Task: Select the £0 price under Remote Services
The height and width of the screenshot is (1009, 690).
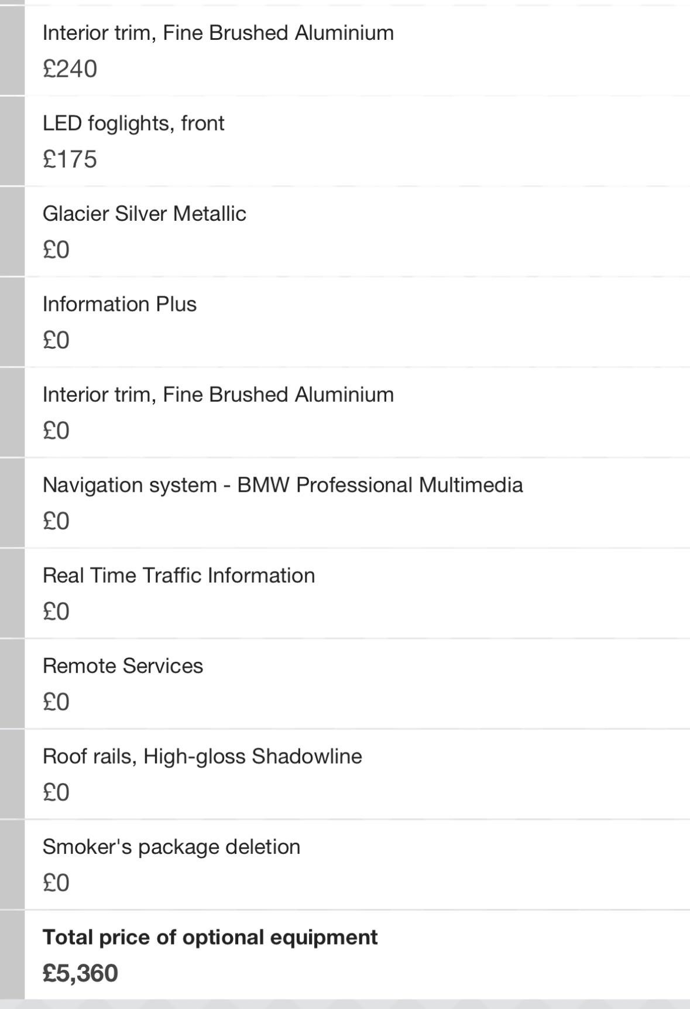Action: coord(56,702)
